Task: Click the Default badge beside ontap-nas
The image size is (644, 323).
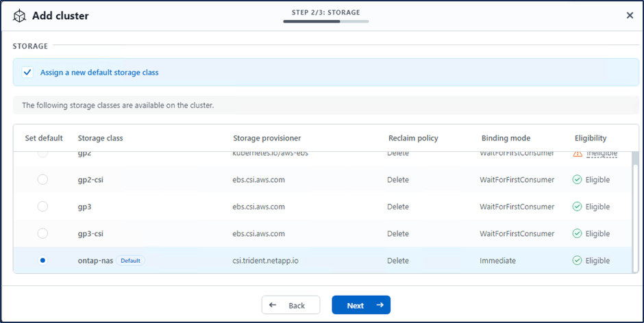Action: pyautogui.click(x=130, y=261)
